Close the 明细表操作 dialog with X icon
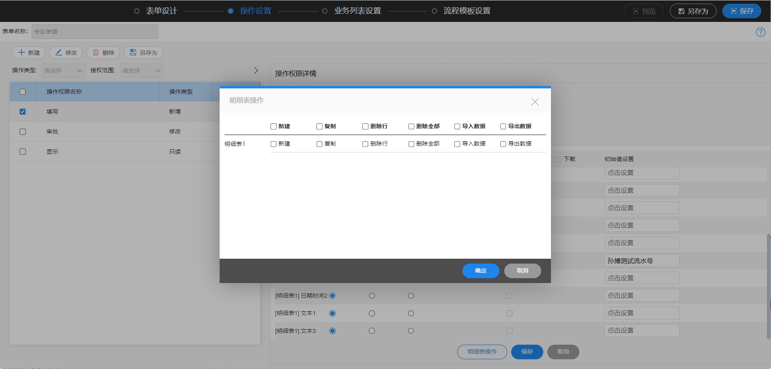771x369 pixels. (x=535, y=102)
